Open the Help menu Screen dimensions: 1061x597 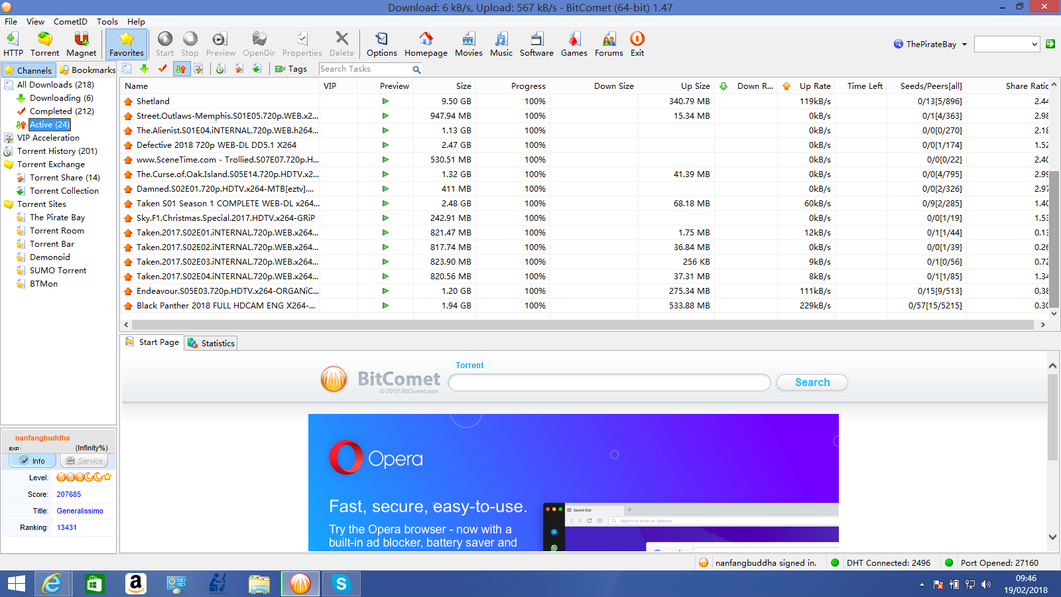coord(136,21)
